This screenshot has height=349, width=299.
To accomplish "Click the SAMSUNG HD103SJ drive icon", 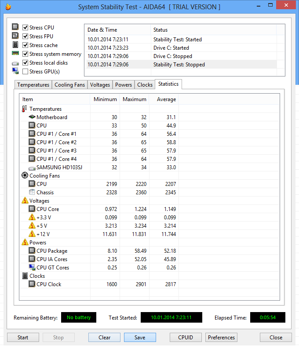I will tap(32, 167).
